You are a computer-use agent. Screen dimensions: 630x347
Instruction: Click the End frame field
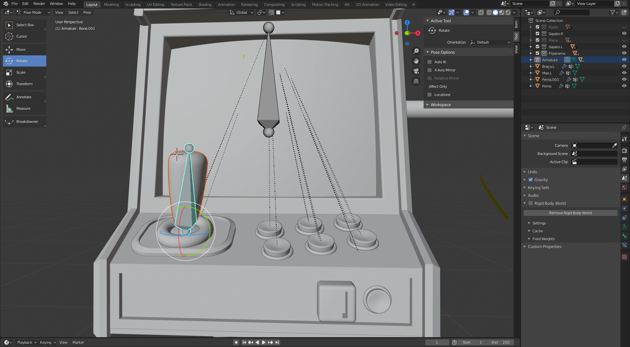[x=500, y=342]
